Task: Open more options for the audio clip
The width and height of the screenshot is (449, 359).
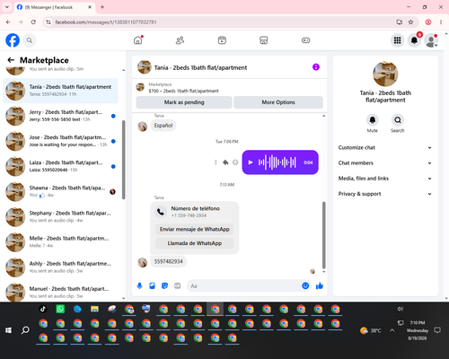Action: [216, 162]
